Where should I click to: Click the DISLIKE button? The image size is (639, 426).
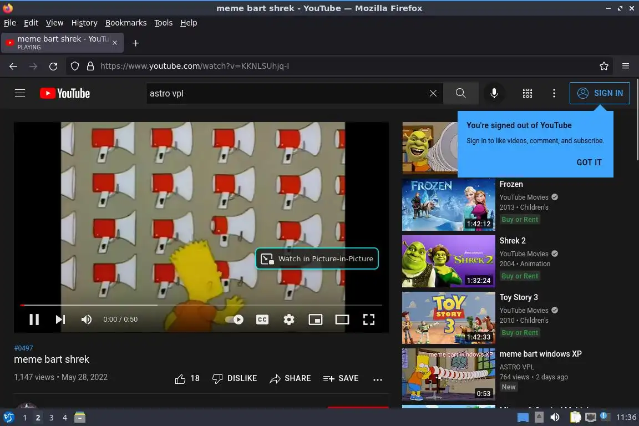235,379
